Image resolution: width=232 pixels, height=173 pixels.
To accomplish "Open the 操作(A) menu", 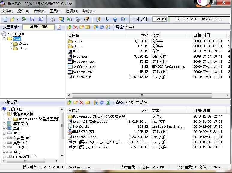I will (23, 11).
